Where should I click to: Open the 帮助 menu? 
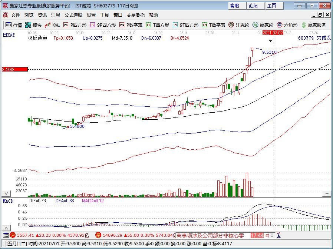click(x=154, y=15)
